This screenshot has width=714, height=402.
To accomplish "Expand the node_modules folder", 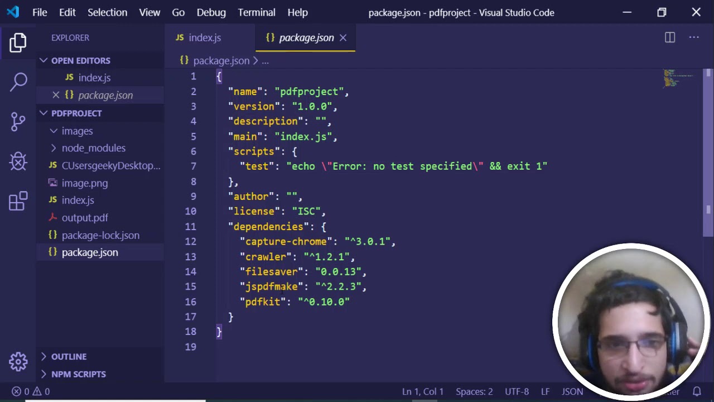I will click(93, 148).
